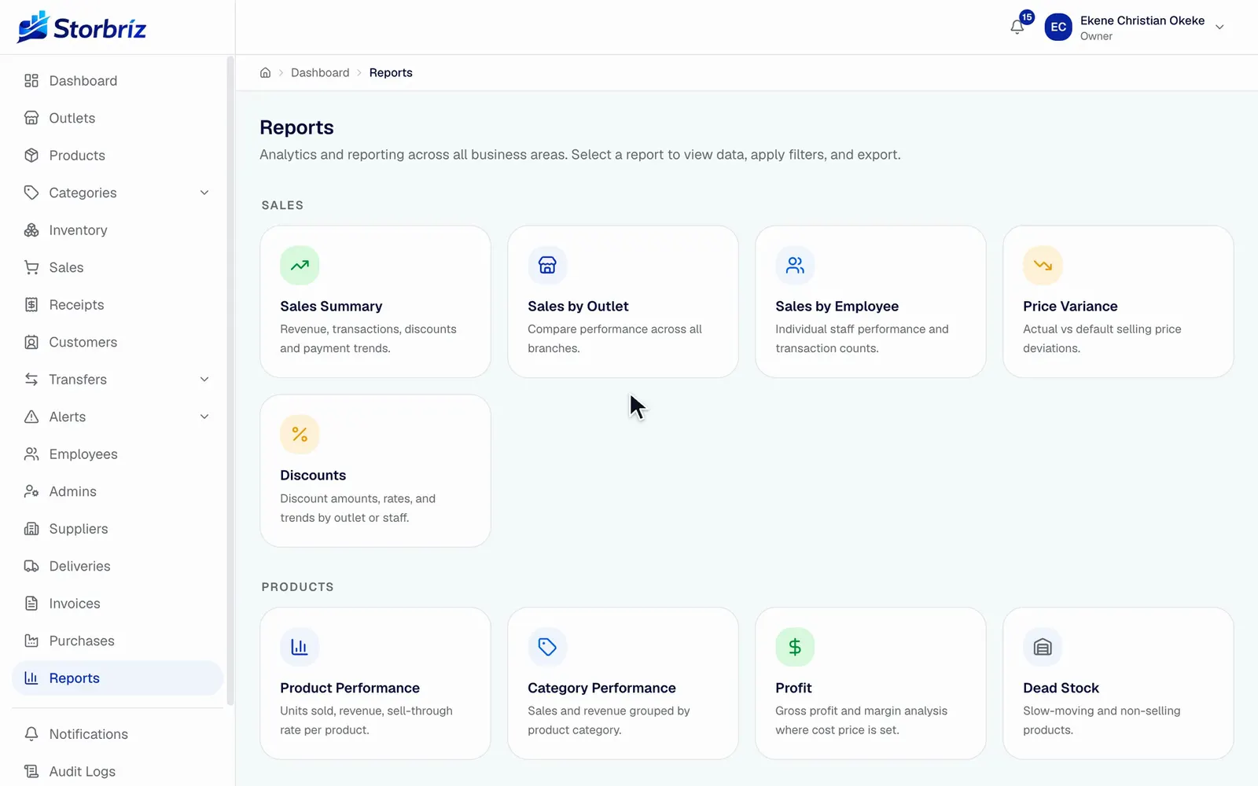
Task: Click the Category Performance tag icon
Action: [x=547, y=647]
